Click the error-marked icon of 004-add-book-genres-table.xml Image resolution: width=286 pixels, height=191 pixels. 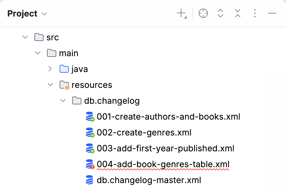[x=90, y=164]
